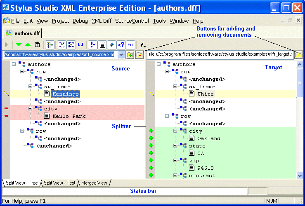Click the folder icon beside target path
The width and height of the screenshot is (305, 206).
(x=298, y=54)
